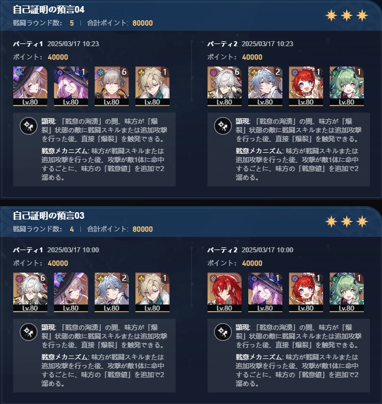The image size is (382, 404).
Task: Select the first star of 自己証明の預言04 rating
Action: click(331, 16)
